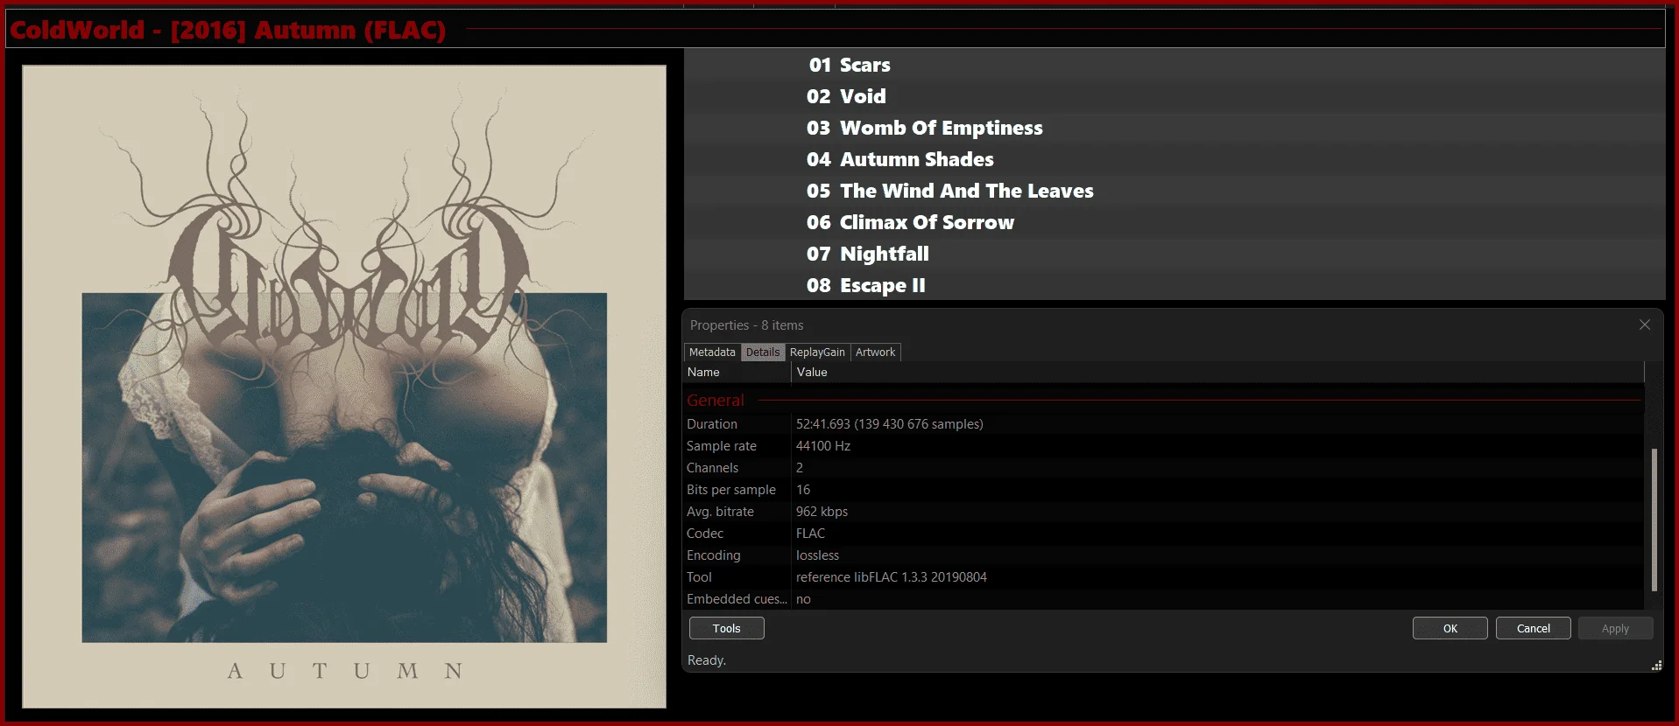Image resolution: width=1679 pixels, height=726 pixels.
Task: Select track 07 Nightfall
Action: (1175, 254)
